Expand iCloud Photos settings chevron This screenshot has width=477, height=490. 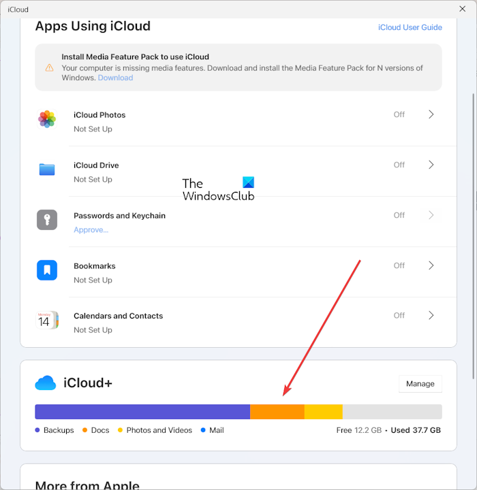coord(431,114)
